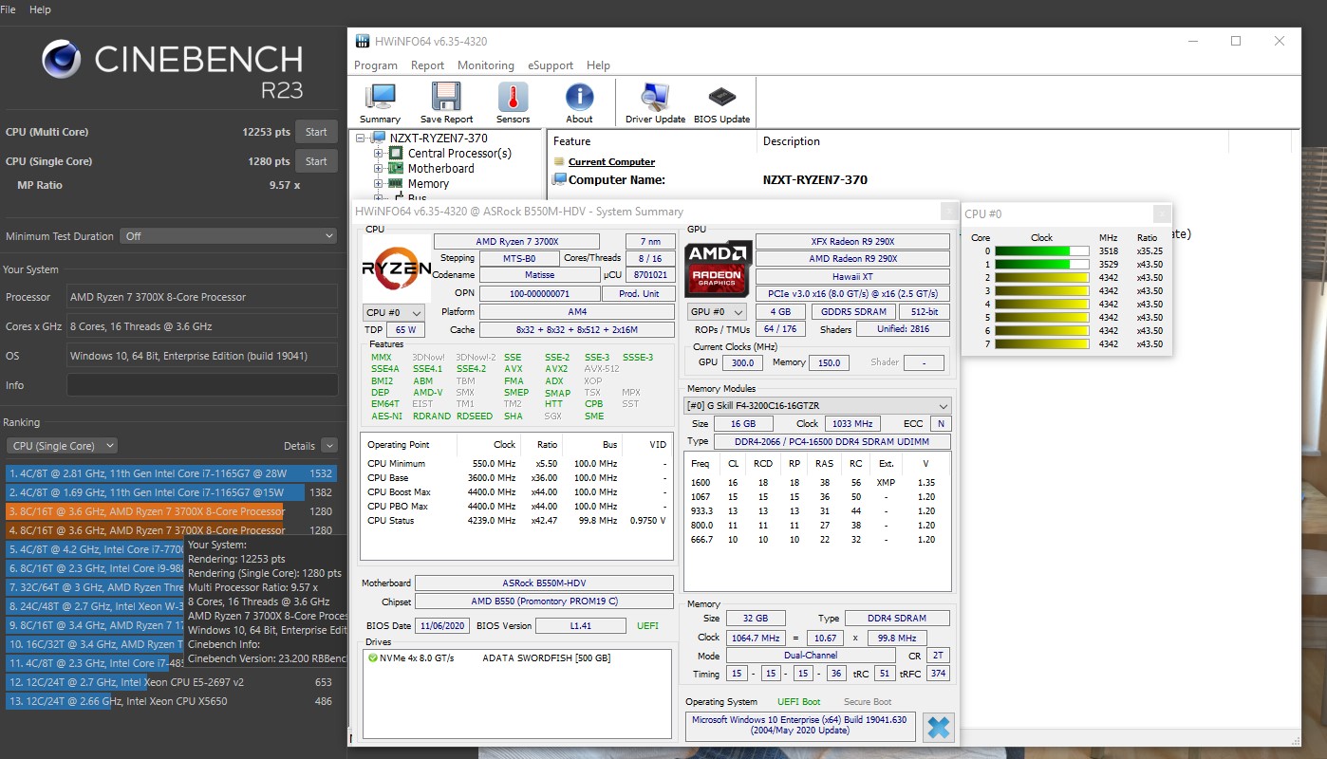The width and height of the screenshot is (1327, 759).
Task: Expand the Central Processor(s) node
Action: pos(379,154)
